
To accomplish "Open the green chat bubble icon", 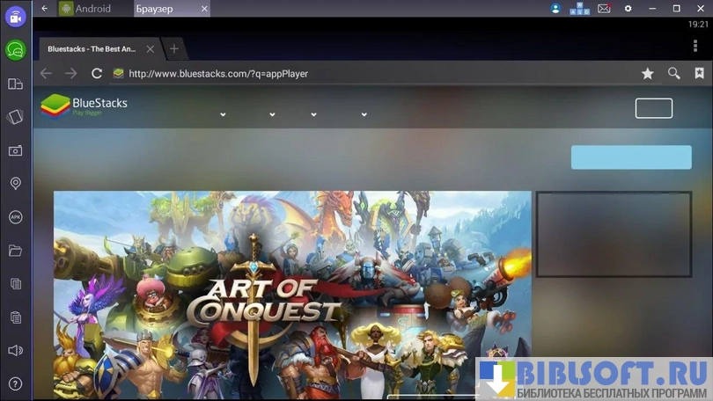I will click(x=15, y=50).
